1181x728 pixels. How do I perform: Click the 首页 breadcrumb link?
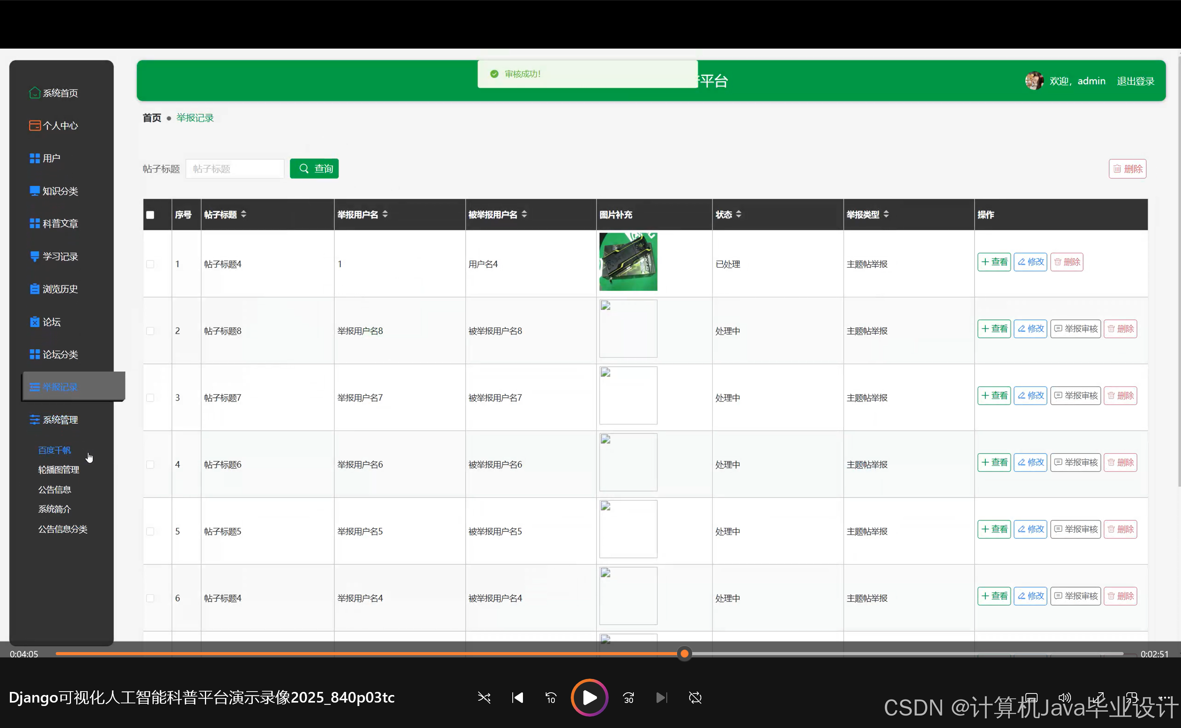pos(152,118)
